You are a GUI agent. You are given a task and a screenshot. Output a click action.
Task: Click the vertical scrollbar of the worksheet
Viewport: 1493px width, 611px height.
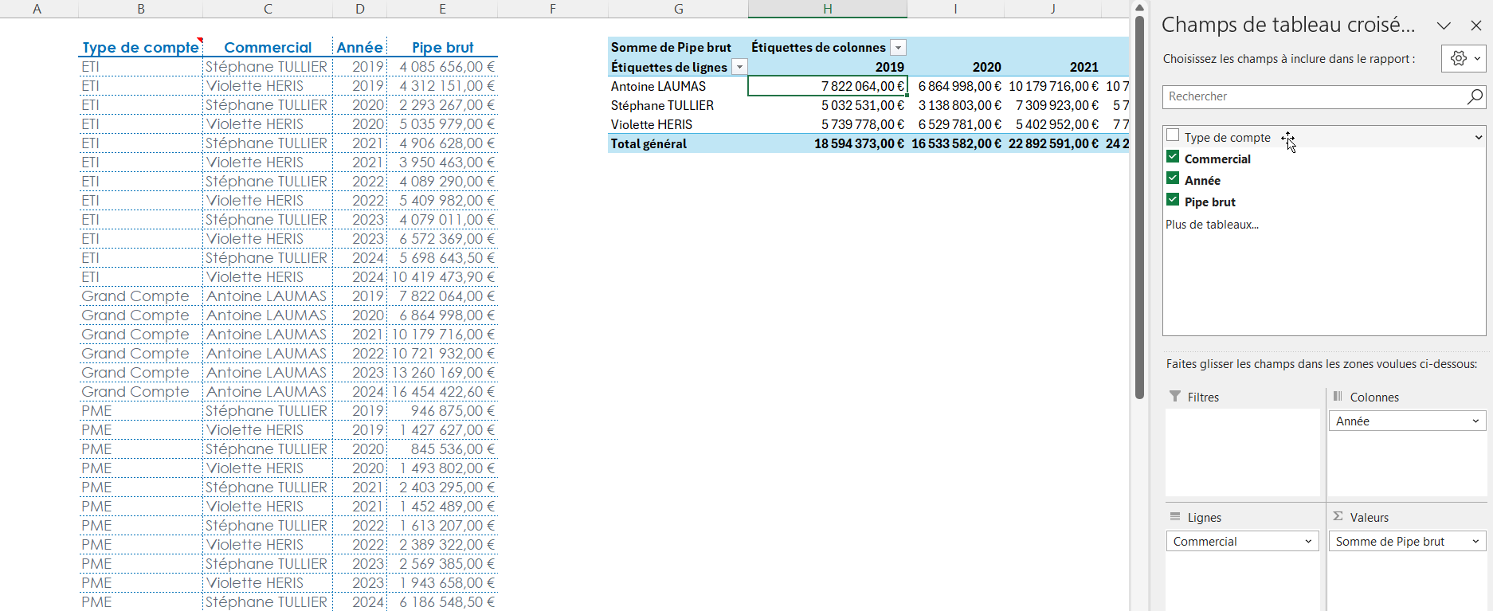pyautogui.click(x=1139, y=207)
